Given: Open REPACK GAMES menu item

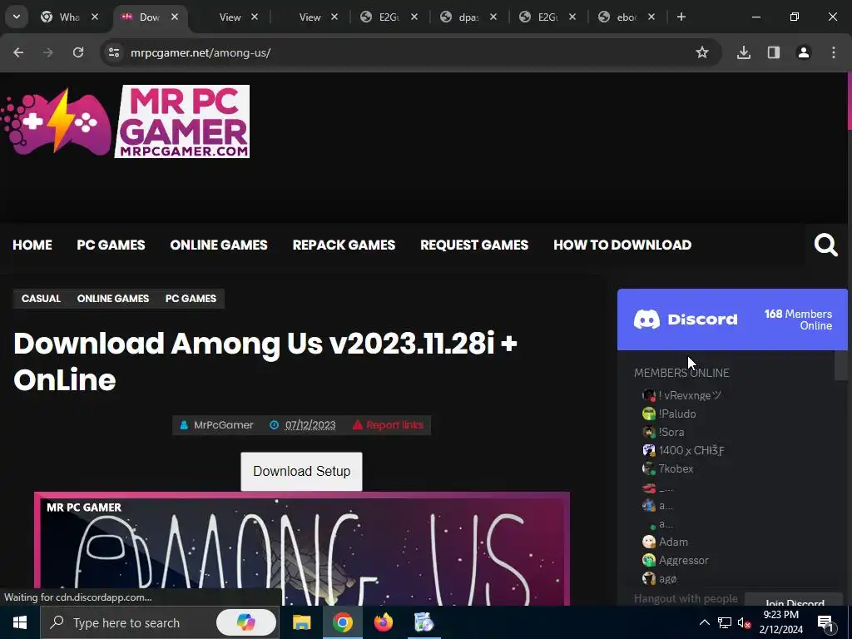Looking at the screenshot, I should point(344,245).
